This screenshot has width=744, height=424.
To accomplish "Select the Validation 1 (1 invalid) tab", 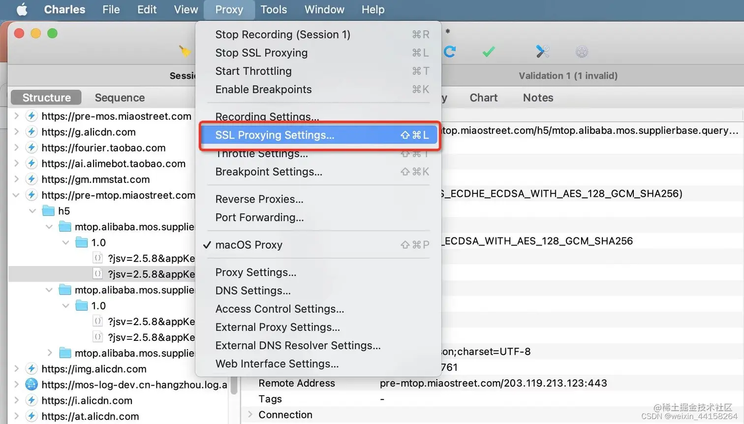I will tap(568, 76).
